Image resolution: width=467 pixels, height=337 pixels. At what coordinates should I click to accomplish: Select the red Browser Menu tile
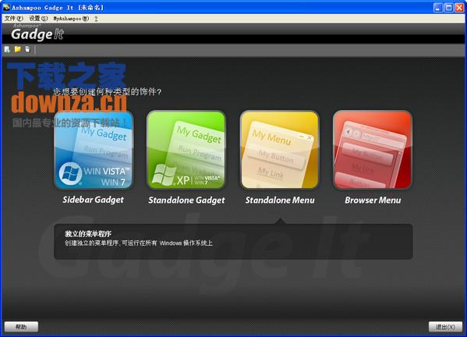click(373, 151)
